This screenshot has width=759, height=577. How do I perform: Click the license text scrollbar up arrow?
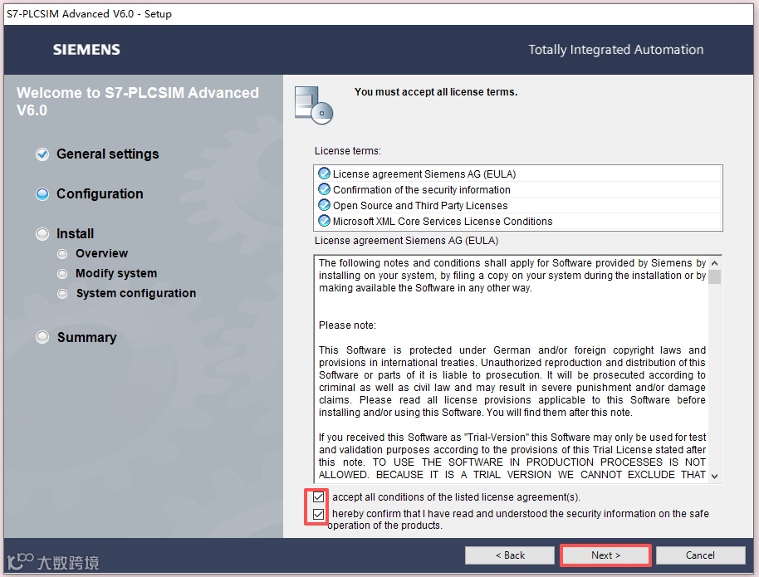(x=714, y=263)
